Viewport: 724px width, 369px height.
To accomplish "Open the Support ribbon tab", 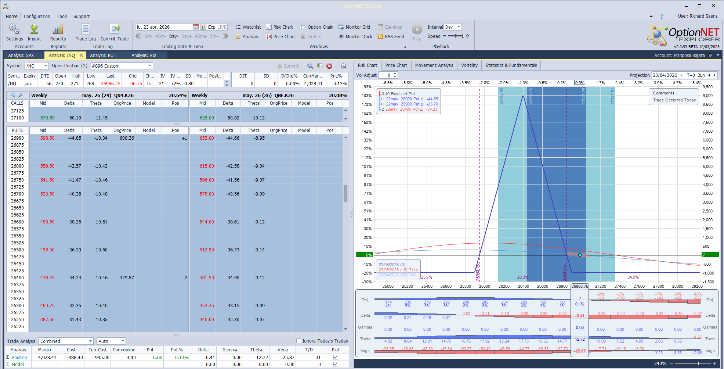I will (x=81, y=16).
